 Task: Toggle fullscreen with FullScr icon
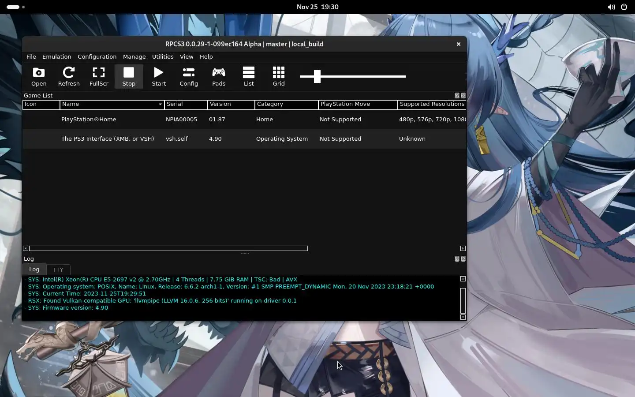99,76
